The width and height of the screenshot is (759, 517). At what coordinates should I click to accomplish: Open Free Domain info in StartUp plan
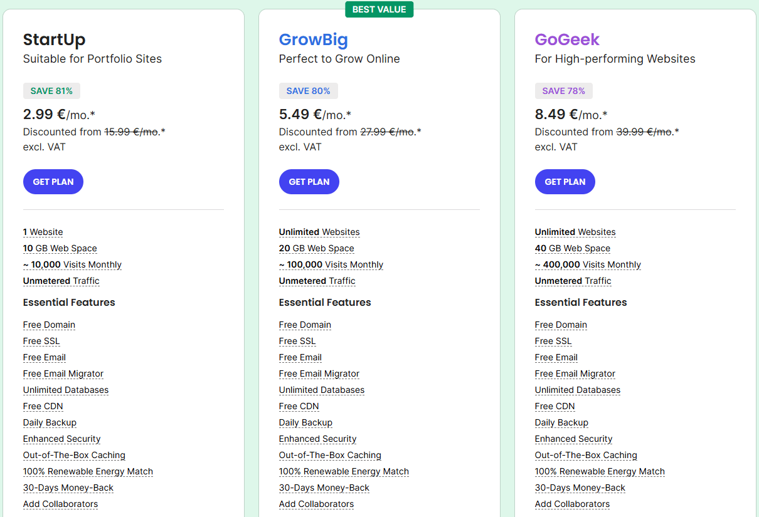[49, 325]
